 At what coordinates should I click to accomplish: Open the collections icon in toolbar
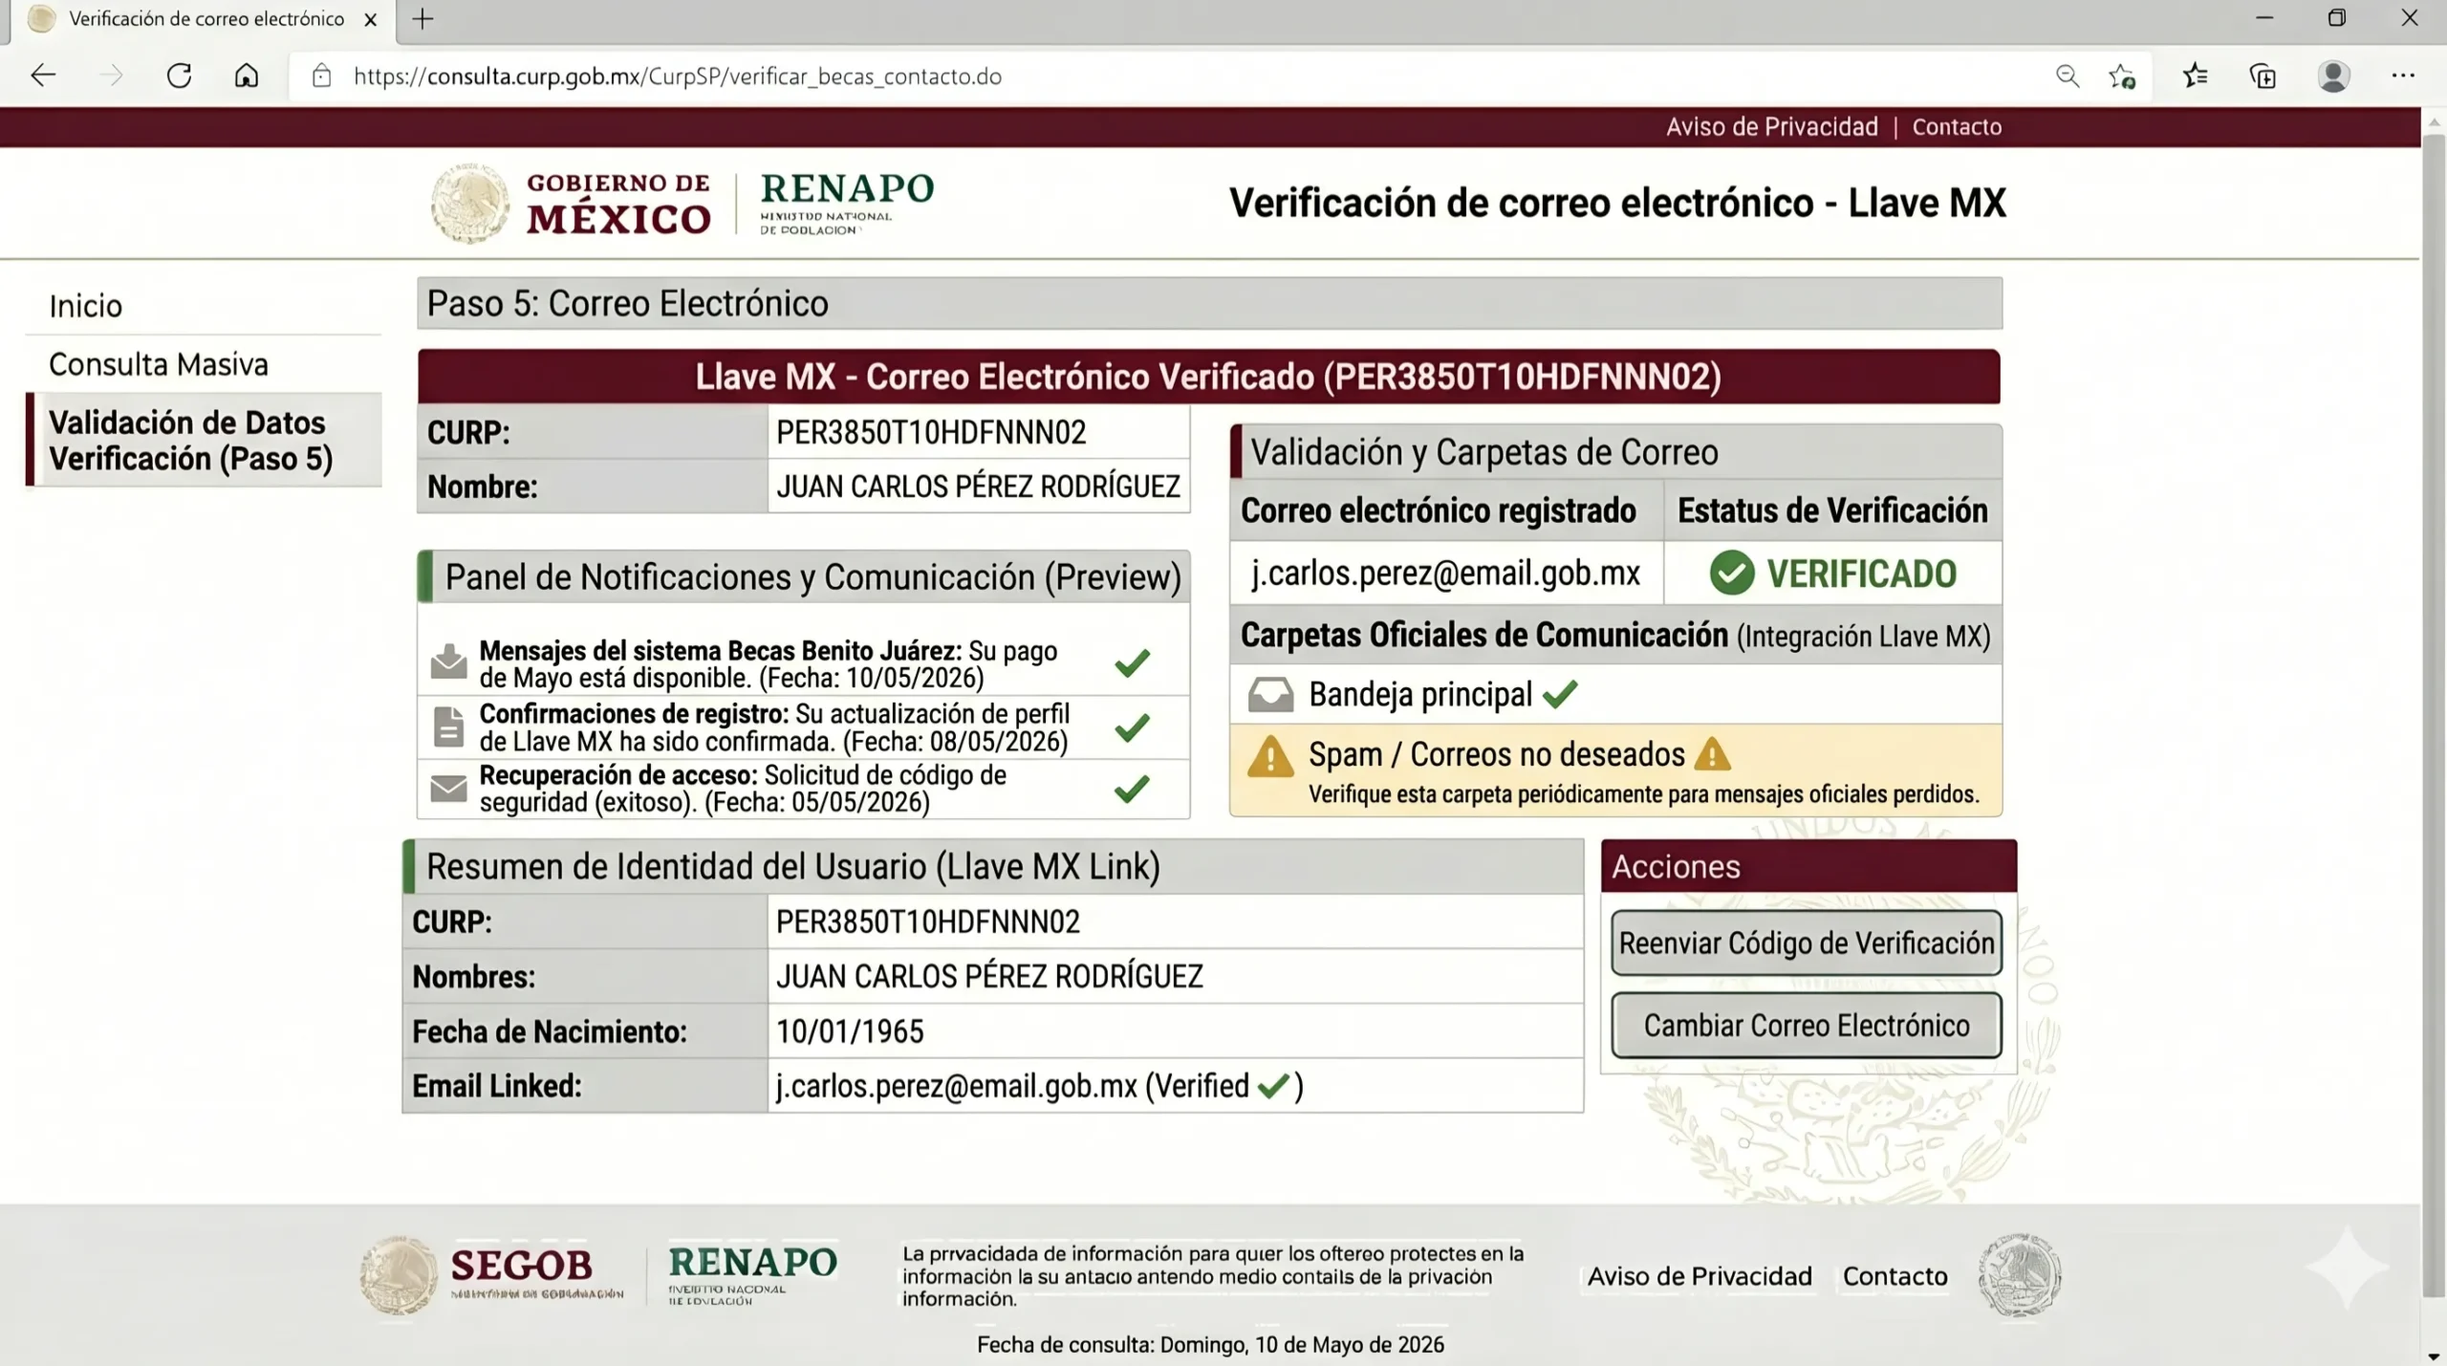click(x=2263, y=76)
